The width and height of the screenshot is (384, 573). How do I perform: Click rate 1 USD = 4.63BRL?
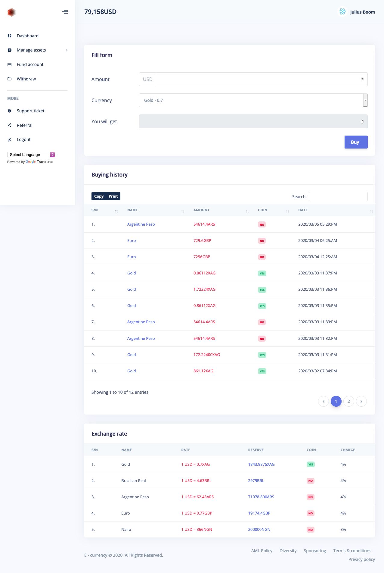click(x=196, y=481)
